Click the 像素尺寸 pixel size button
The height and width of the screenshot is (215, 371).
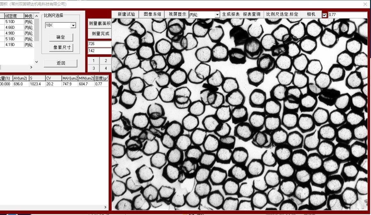pyautogui.click(x=61, y=48)
